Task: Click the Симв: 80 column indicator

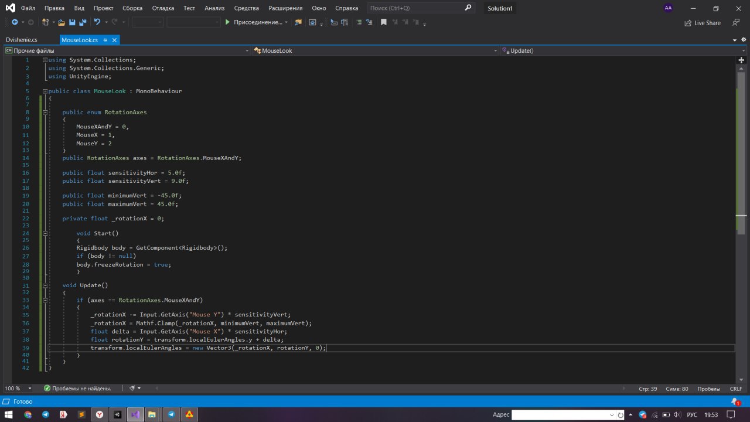Action: (676, 389)
